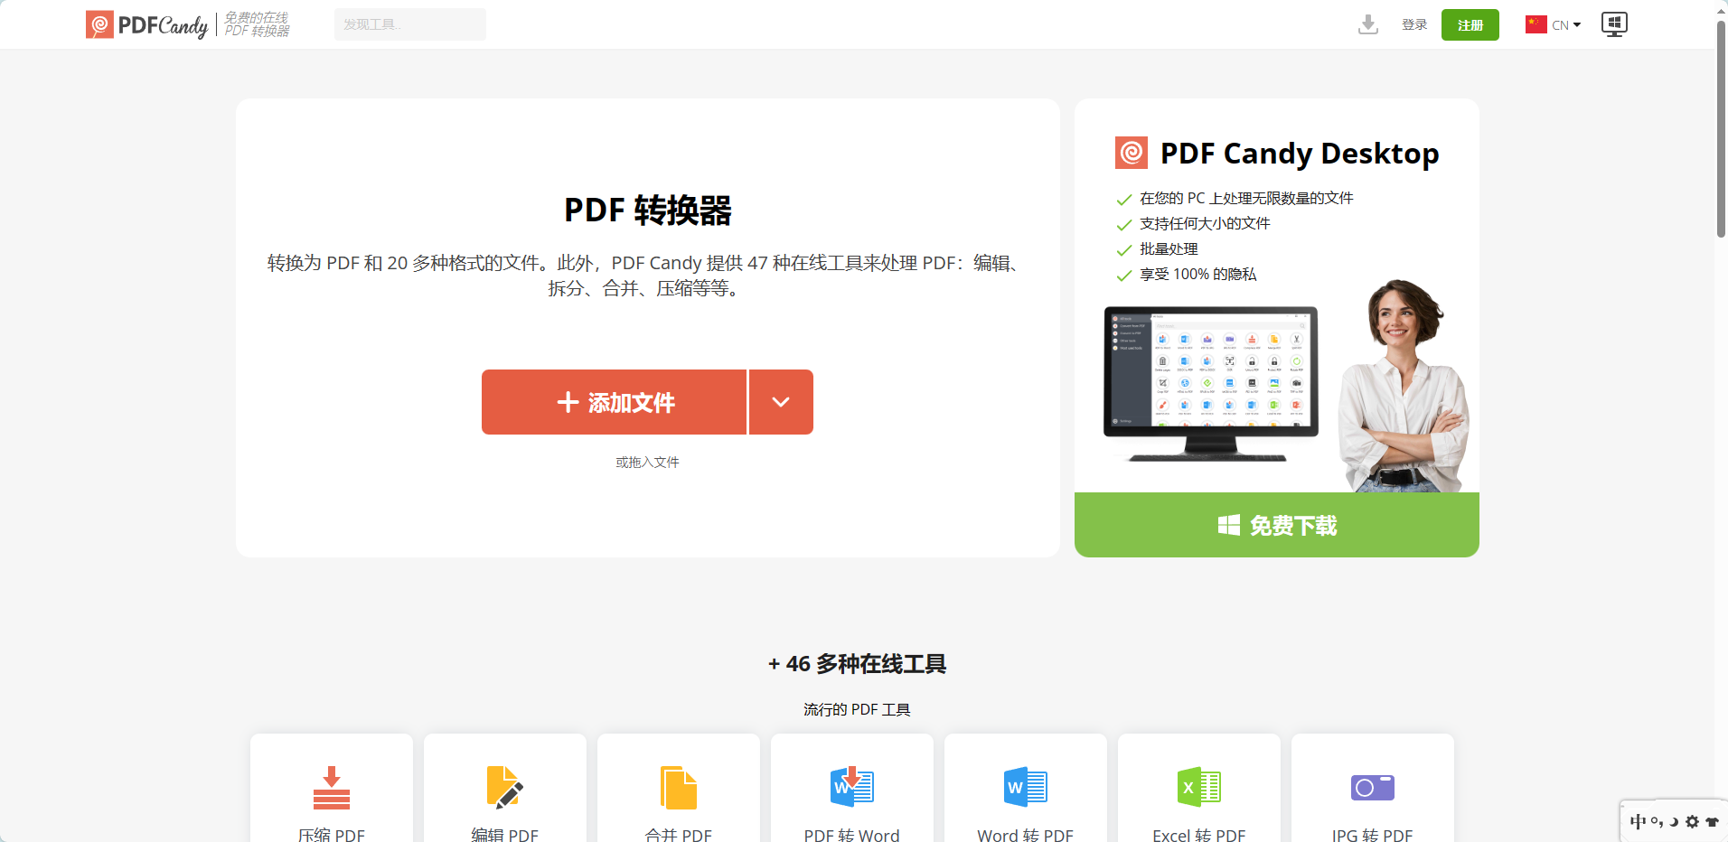Open the CN language dropdown
This screenshot has height=842, width=1728.
pos(1566,25)
